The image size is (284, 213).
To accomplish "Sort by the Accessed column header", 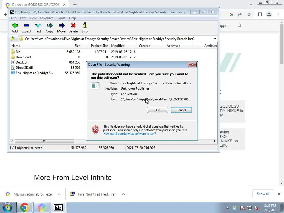I will coord(179,46).
